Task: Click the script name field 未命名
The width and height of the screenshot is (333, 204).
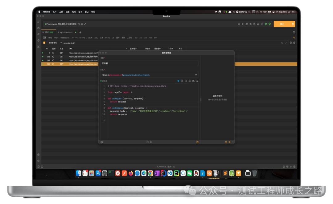Action: click(149, 63)
